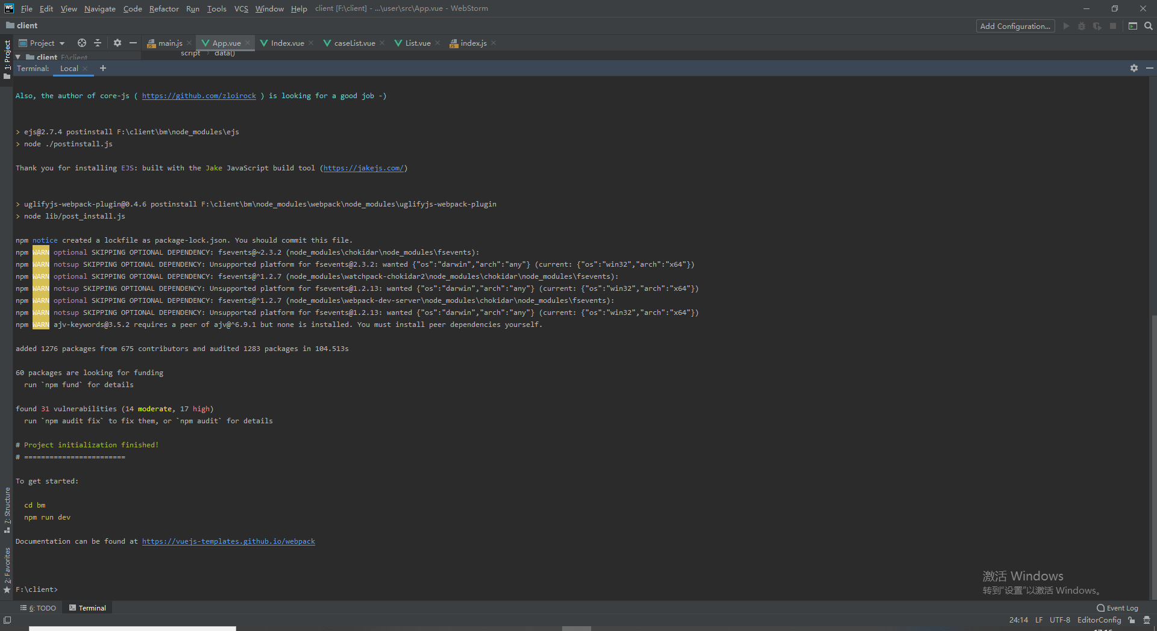
Task: Open the Refactor menu
Action: pyautogui.click(x=164, y=8)
